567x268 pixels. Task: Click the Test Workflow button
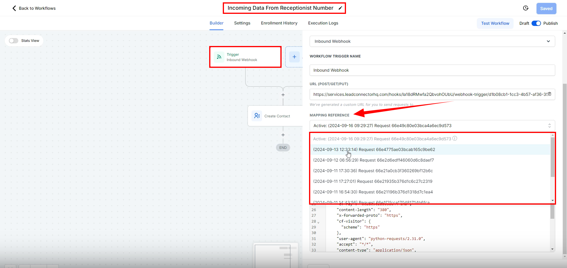click(495, 23)
